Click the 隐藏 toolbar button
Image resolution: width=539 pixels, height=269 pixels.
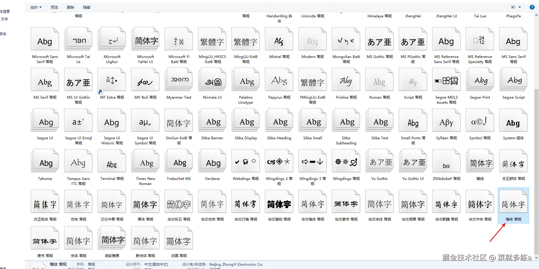coord(87,7)
